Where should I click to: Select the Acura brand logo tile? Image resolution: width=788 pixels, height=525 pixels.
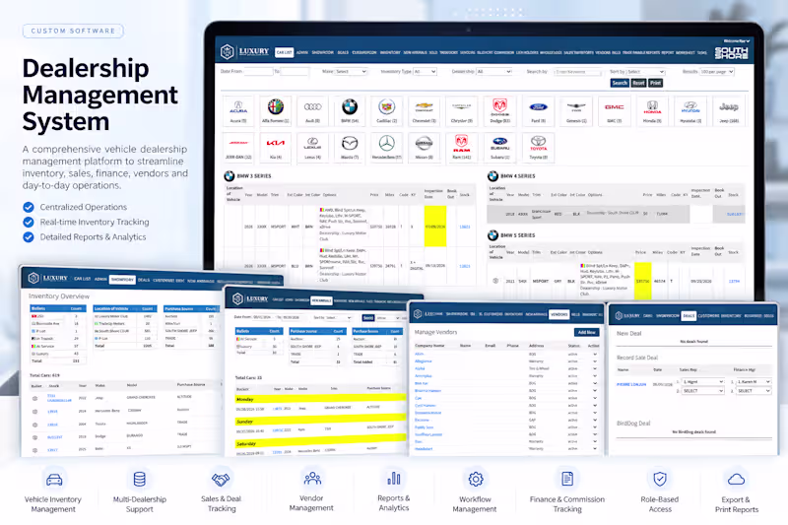pos(238,111)
